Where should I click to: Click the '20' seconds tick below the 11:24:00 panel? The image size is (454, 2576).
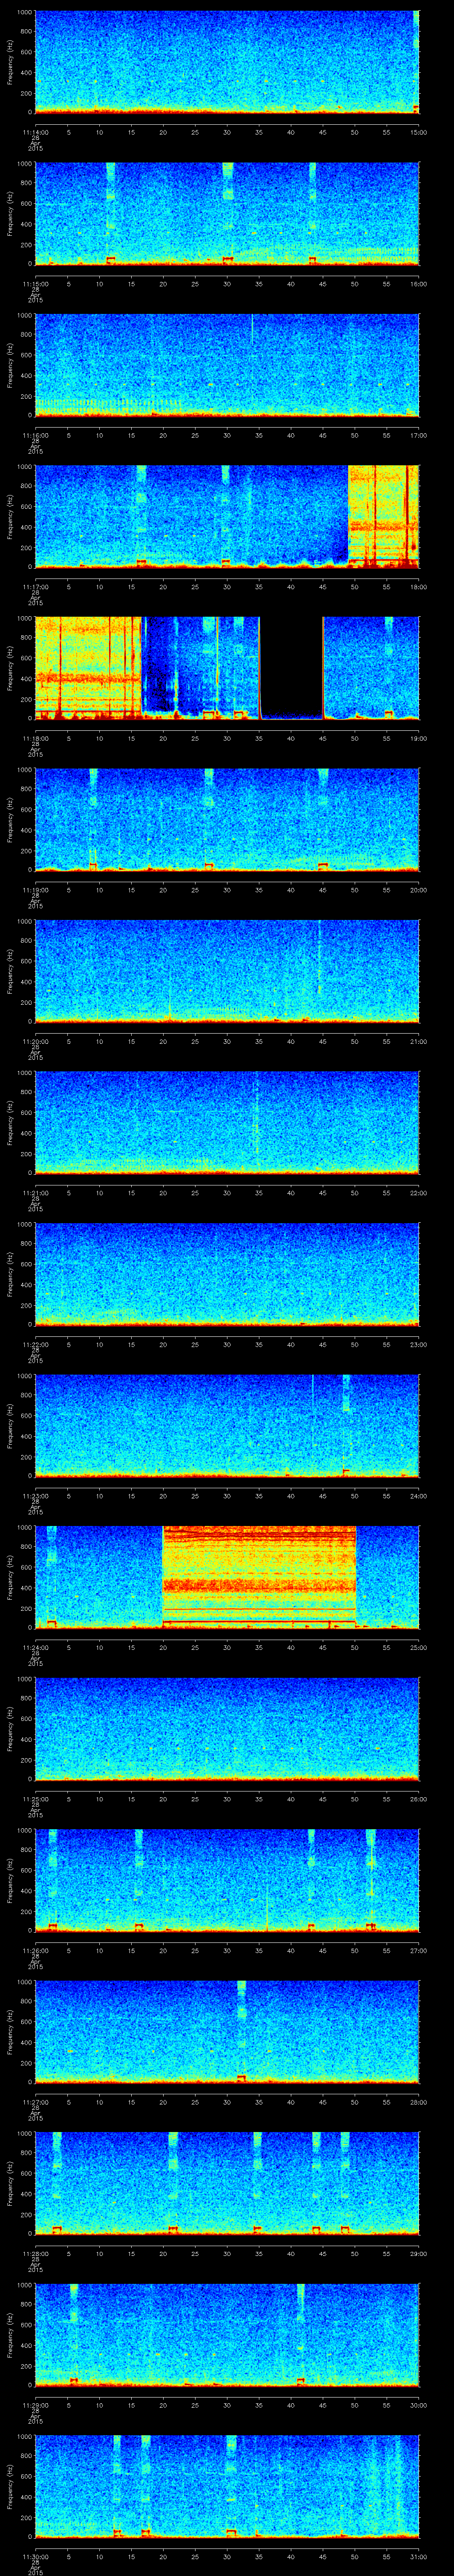pyautogui.click(x=164, y=1647)
